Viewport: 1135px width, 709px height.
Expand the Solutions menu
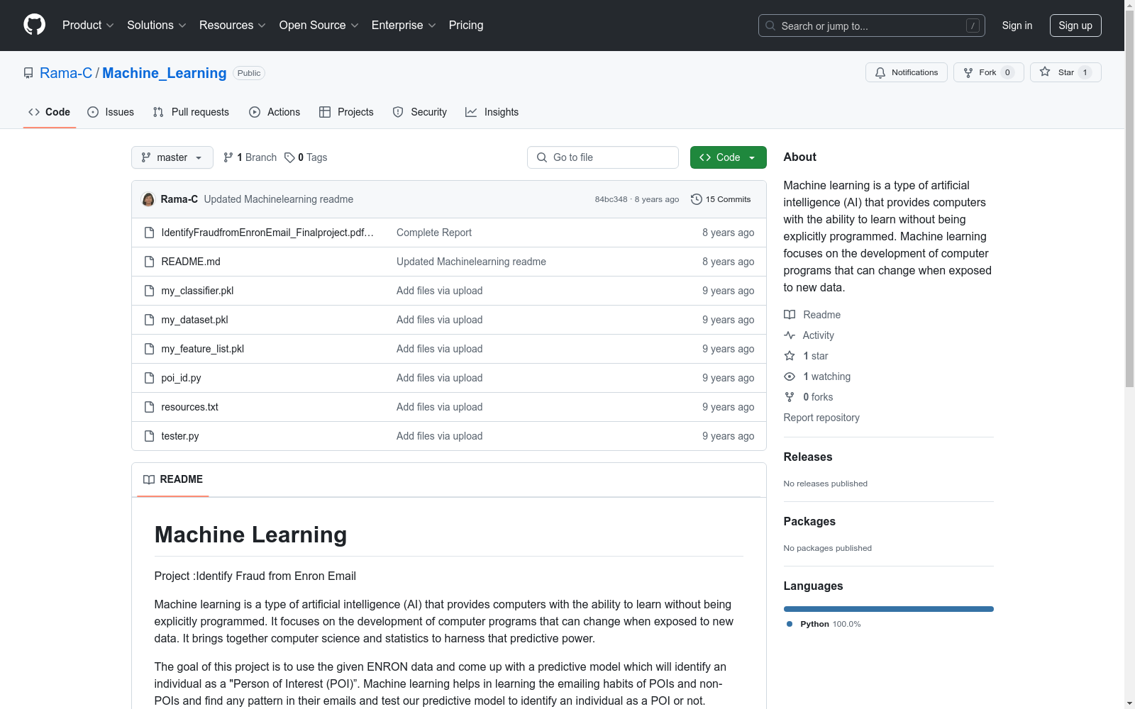(157, 25)
